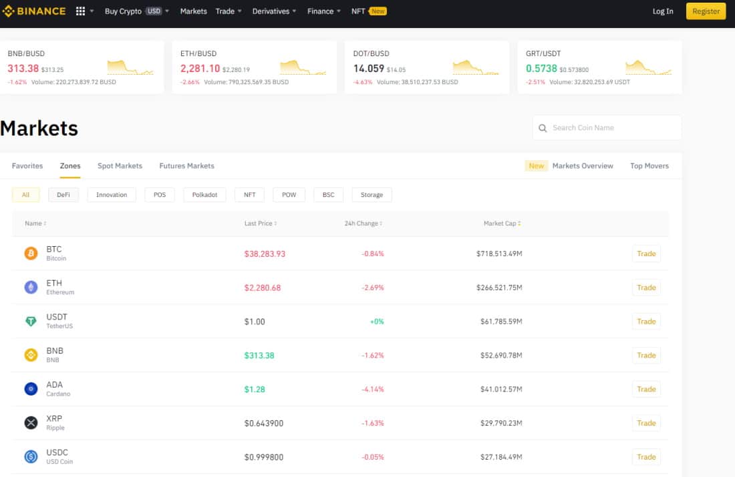Click the Binance logo

35,11
